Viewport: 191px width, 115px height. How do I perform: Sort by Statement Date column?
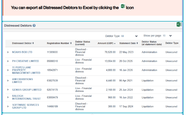click(x=129, y=43)
